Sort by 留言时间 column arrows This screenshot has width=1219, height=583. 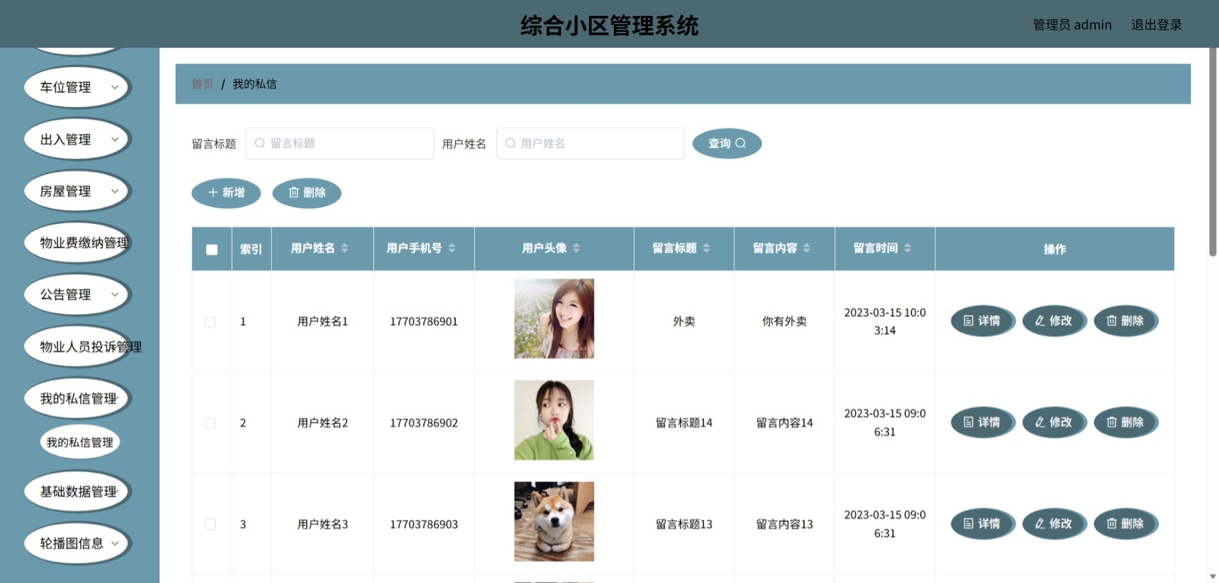(907, 248)
